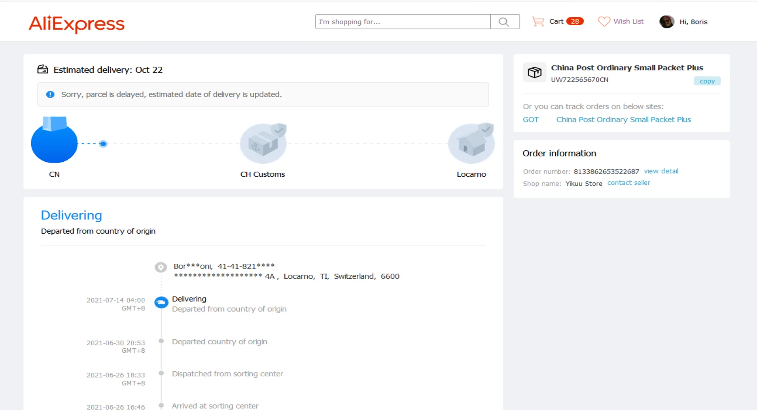Click the Arrived at sorting center timeline dot
This screenshot has width=757, height=410.
tap(161, 405)
